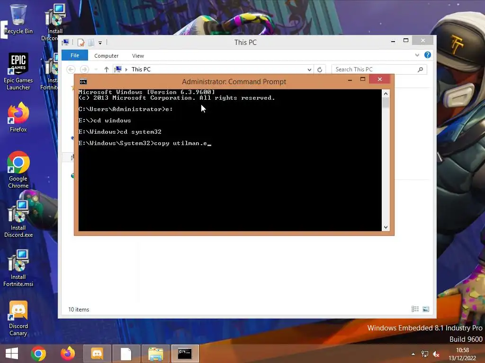This screenshot has width=485, height=363.
Task: Open the Command Prompt system menu icon
Action: (x=83, y=81)
